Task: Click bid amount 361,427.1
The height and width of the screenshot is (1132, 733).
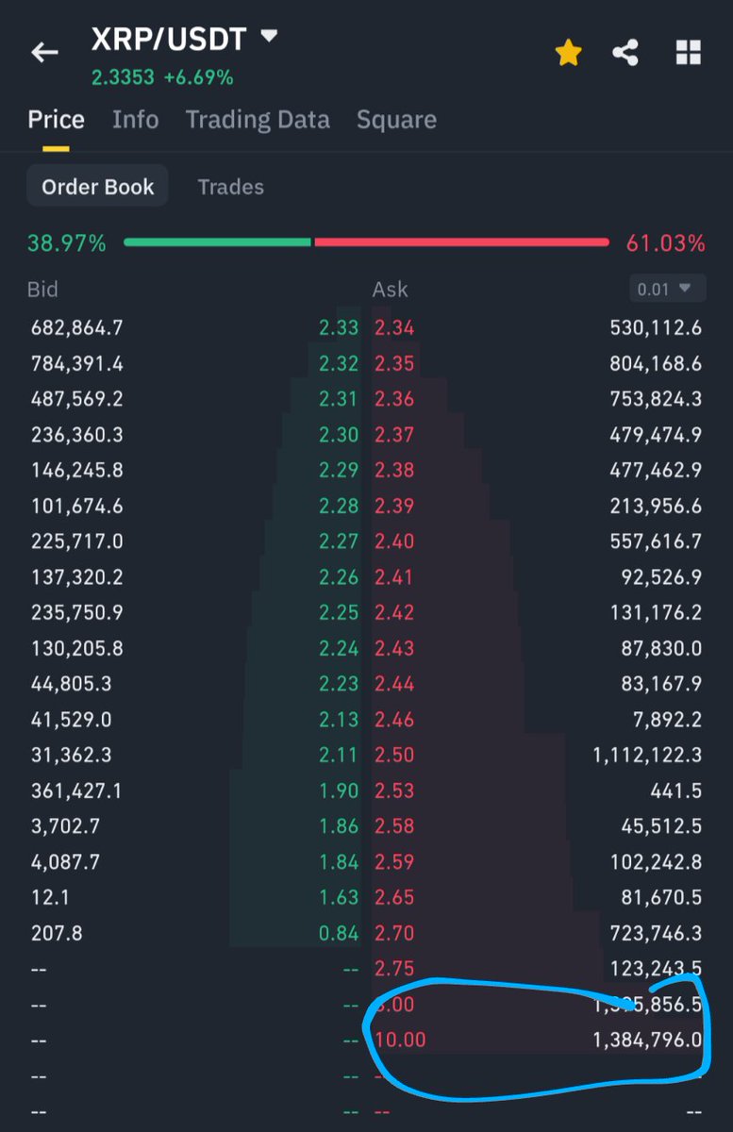Action: (76, 791)
